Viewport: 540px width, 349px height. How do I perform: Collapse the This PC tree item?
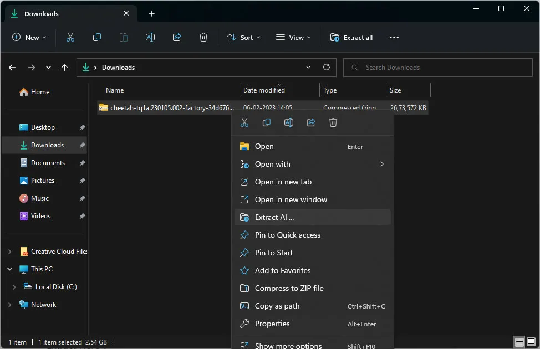coord(9,269)
